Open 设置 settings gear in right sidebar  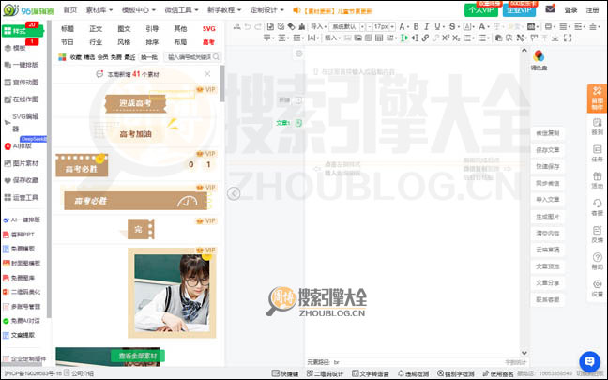click(x=597, y=288)
